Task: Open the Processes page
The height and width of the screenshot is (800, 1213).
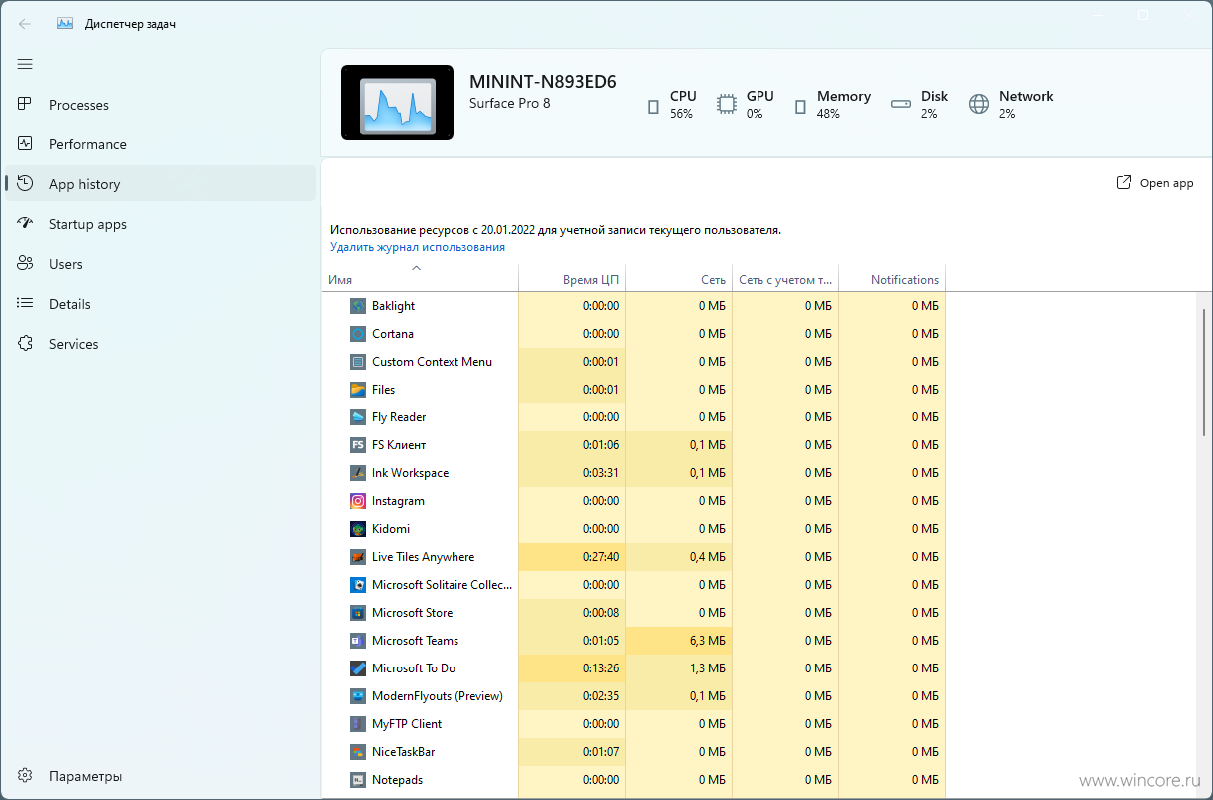Action: [x=160, y=105]
